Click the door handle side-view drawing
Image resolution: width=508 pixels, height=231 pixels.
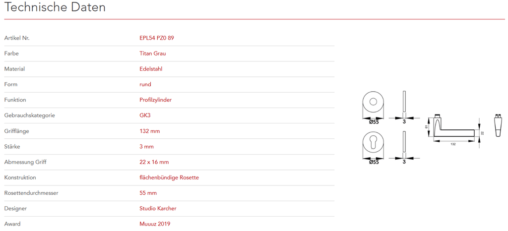(452, 127)
